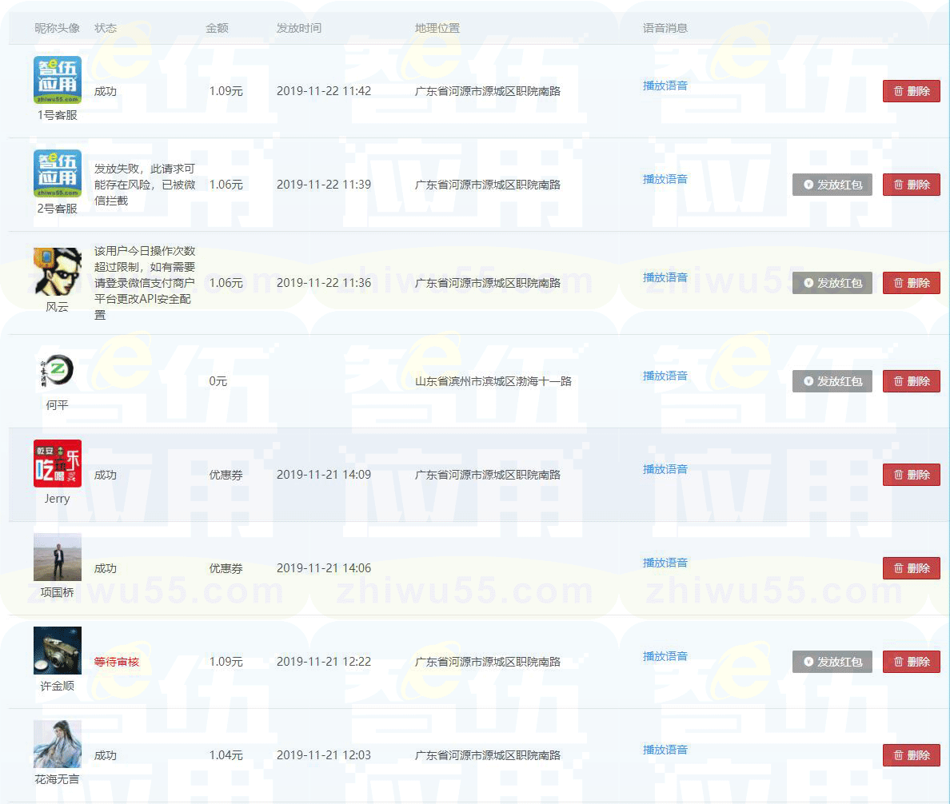
Task: Send red packet to 许金顺
Action: [x=832, y=662]
